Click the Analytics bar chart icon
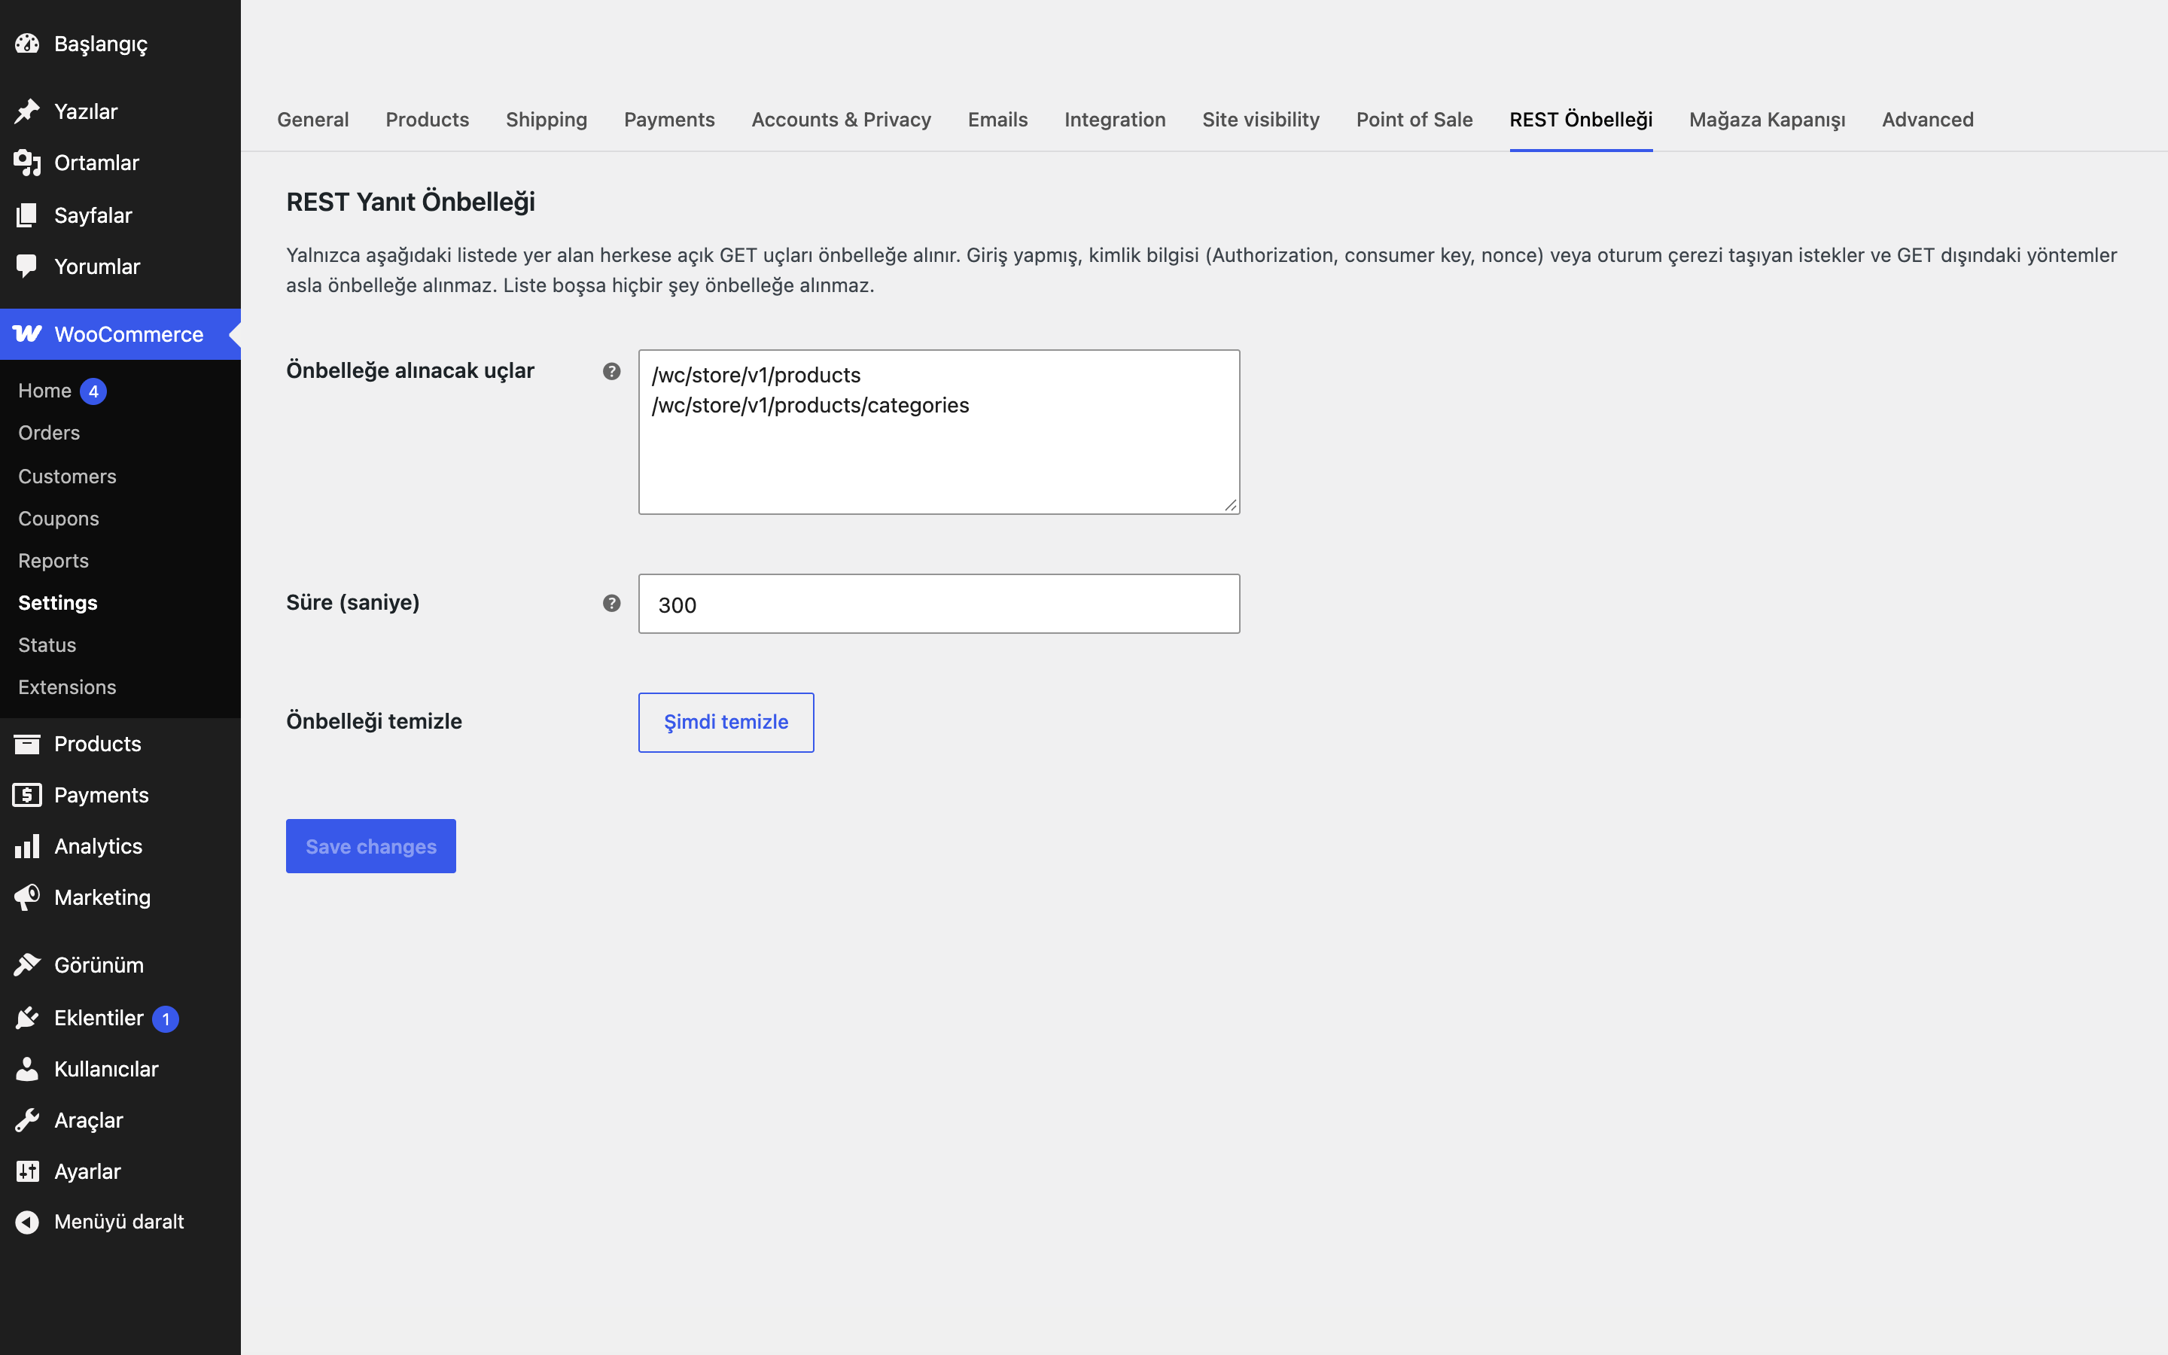The width and height of the screenshot is (2168, 1355). 27,846
